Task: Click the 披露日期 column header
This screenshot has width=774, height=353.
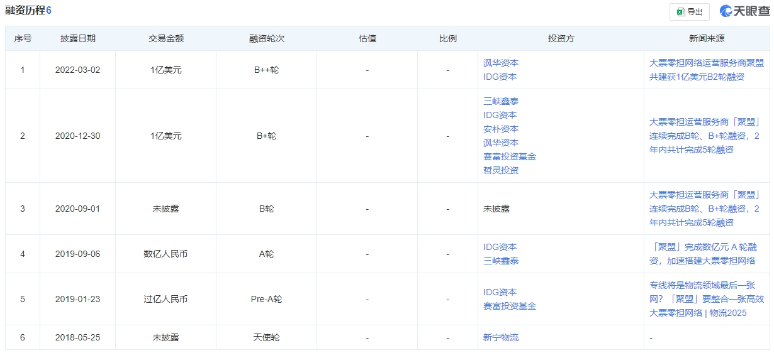Action: 78,38
